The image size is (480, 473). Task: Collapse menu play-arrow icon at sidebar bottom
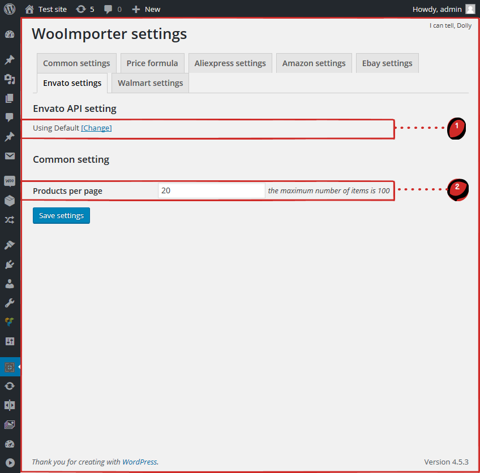click(x=10, y=463)
